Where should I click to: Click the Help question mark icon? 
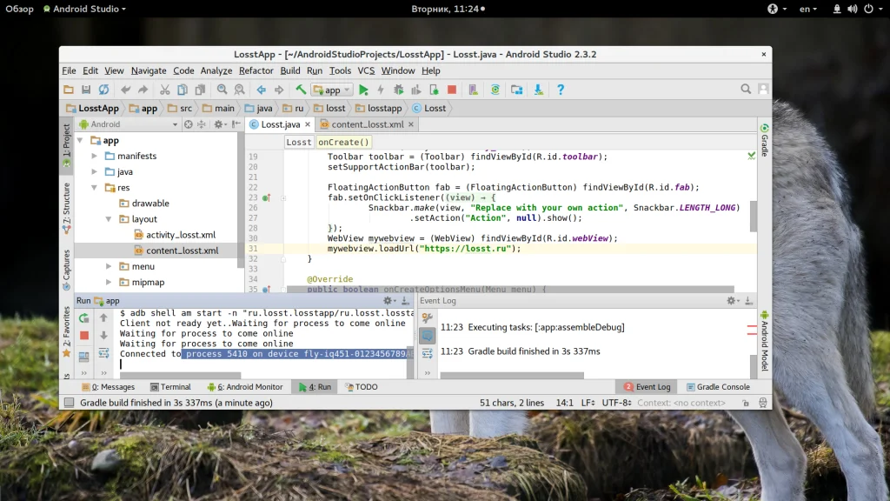pyautogui.click(x=561, y=90)
